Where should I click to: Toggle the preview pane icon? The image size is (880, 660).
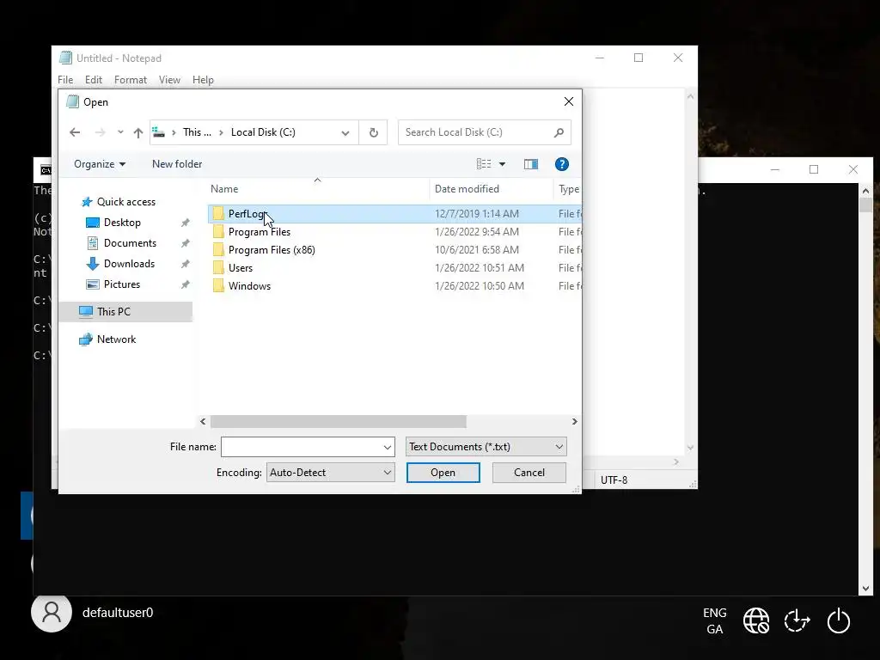pyautogui.click(x=531, y=164)
